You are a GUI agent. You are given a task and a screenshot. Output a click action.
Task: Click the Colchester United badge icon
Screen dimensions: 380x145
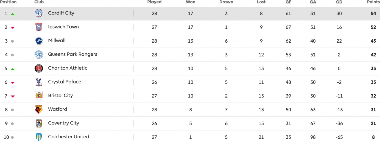click(39, 137)
